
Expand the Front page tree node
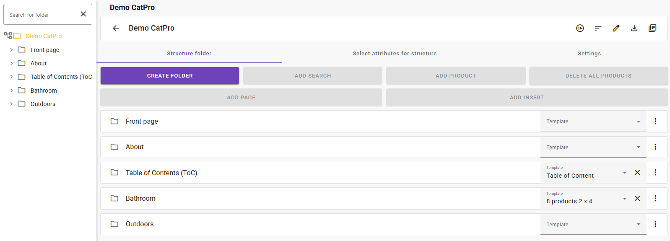pos(11,50)
